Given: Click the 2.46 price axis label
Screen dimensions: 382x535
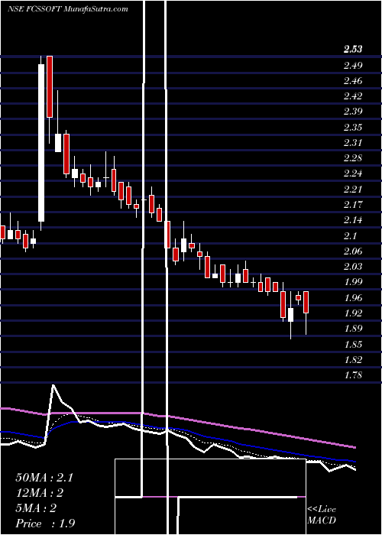Looking at the screenshot, I should (352, 81).
